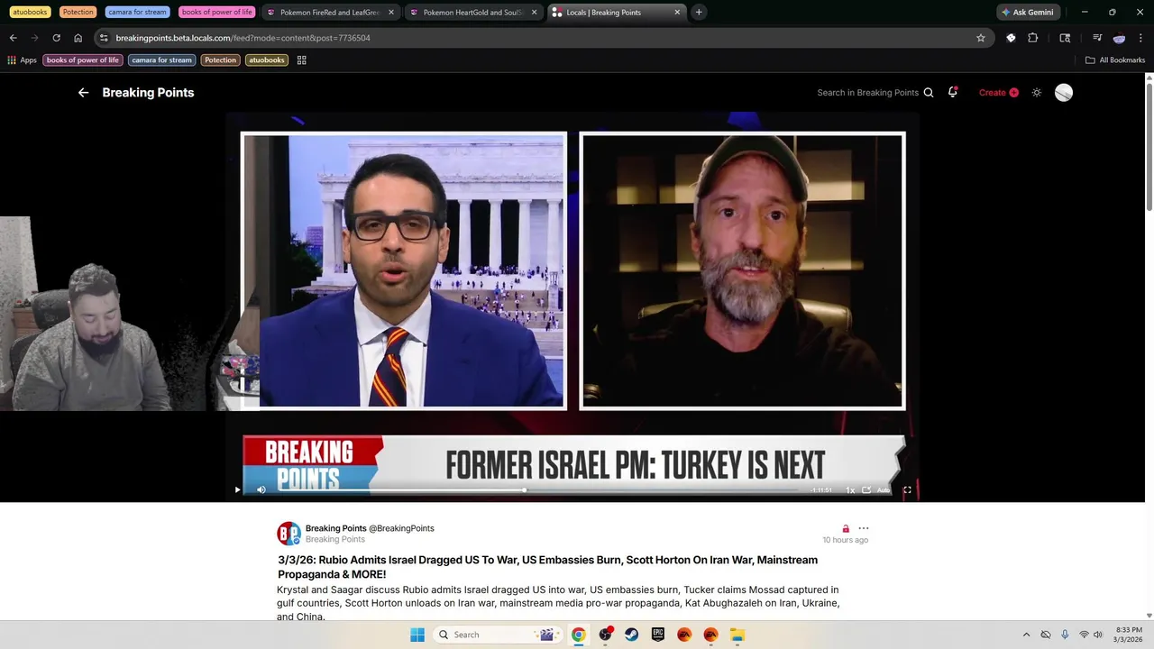Click the '10 hours ago' timestamp
This screenshot has width=1154, height=649.
point(845,540)
